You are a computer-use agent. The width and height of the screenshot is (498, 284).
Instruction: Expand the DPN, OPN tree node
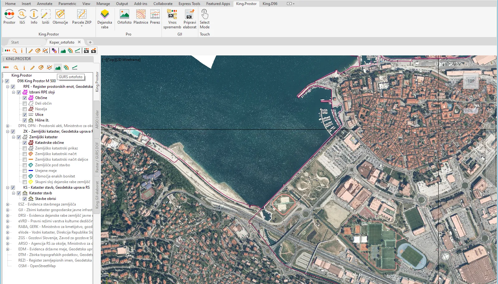pos(7,126)
